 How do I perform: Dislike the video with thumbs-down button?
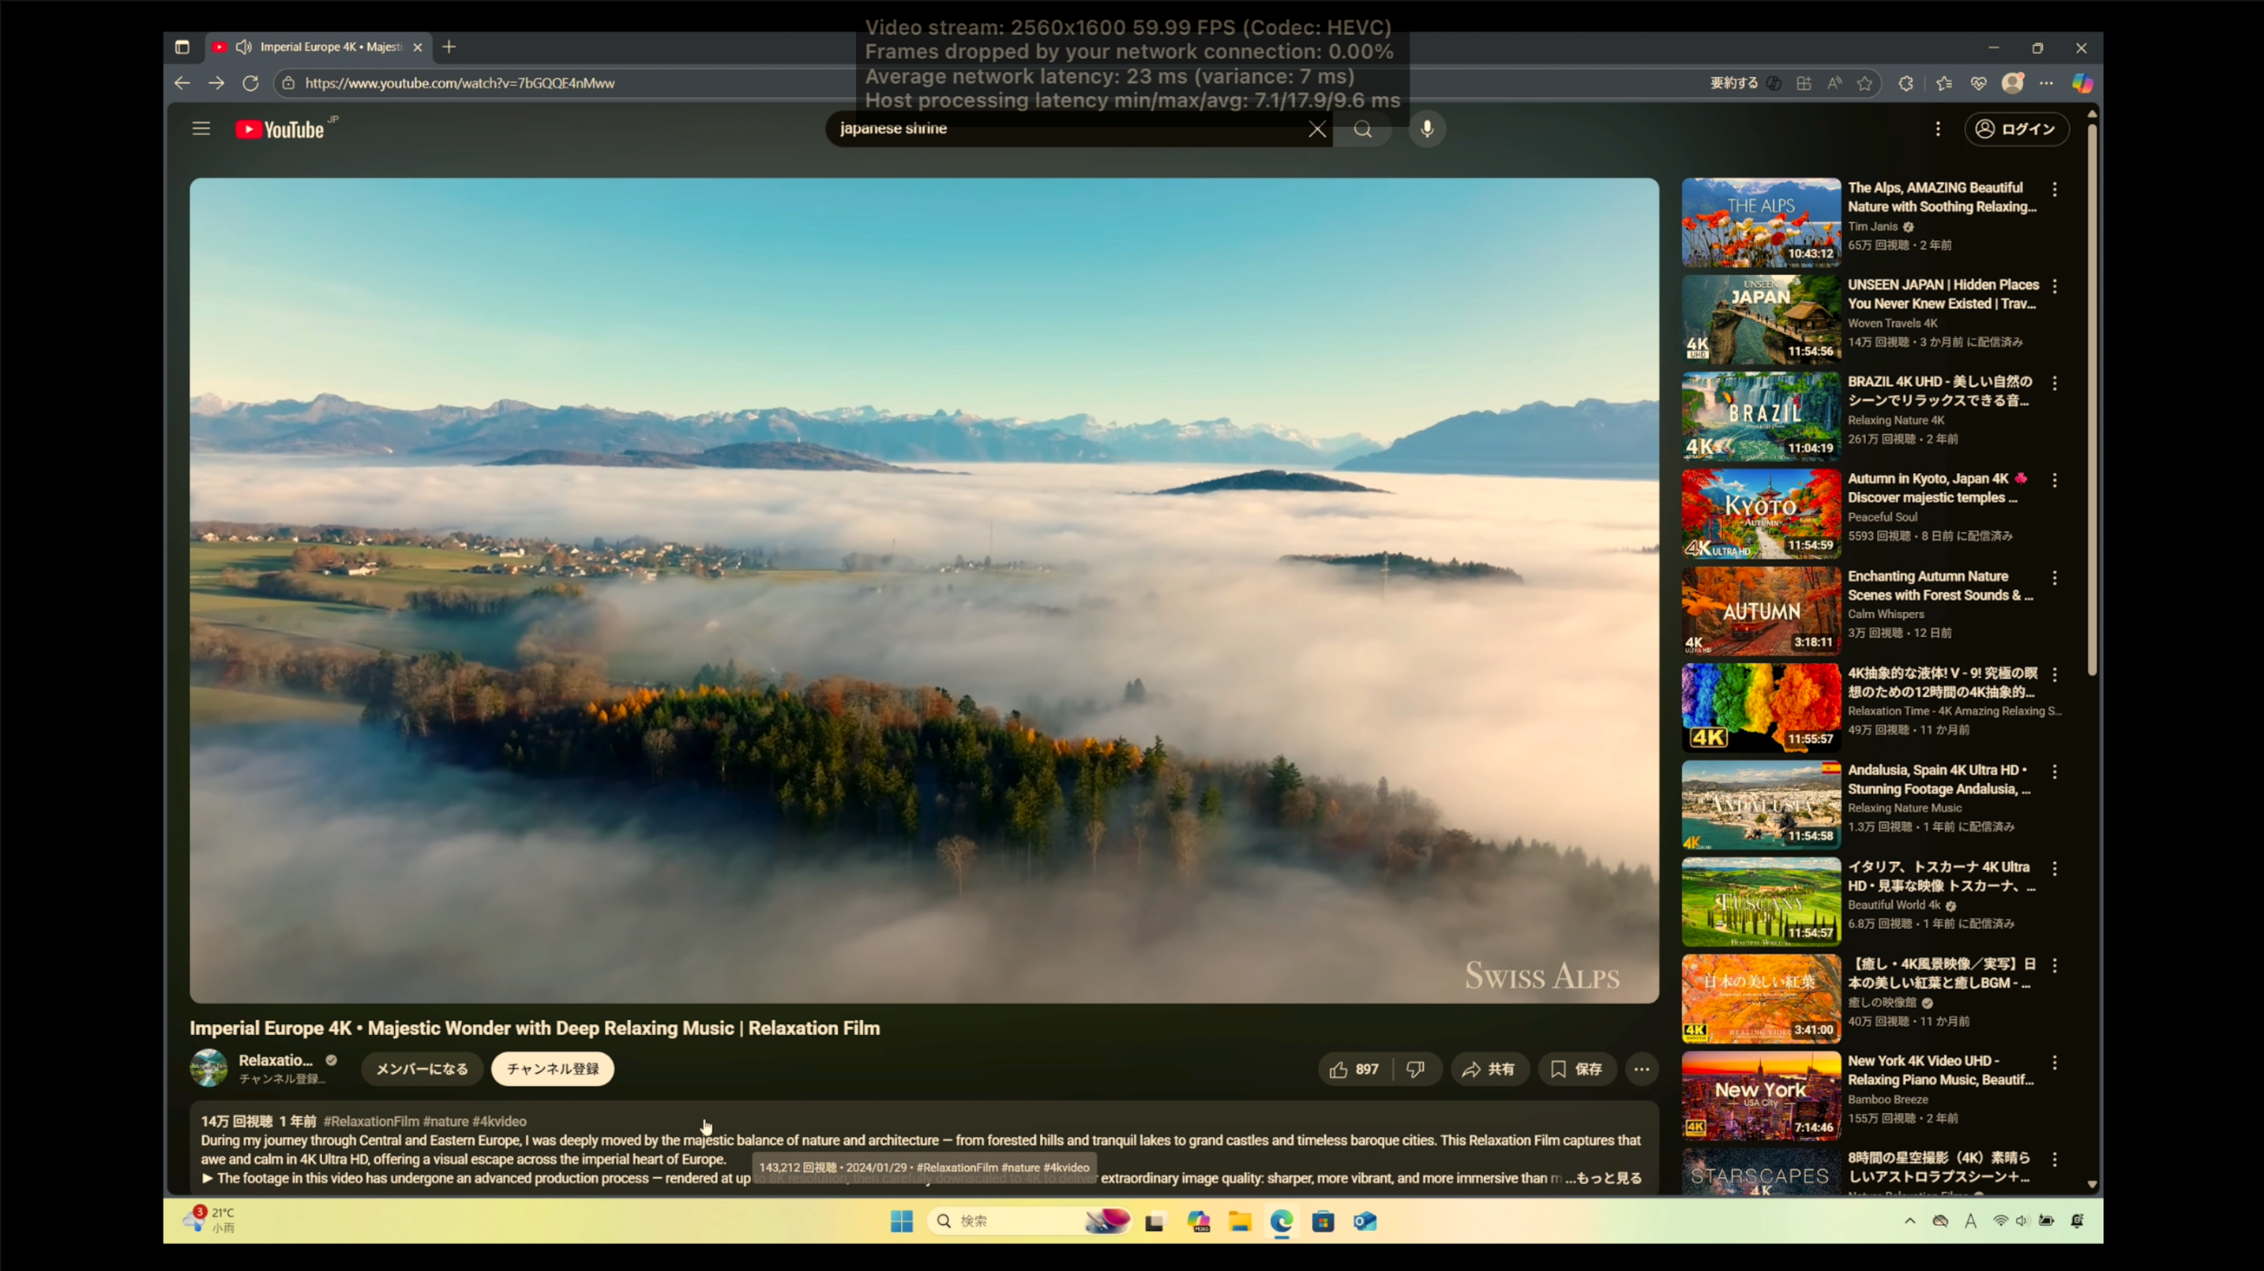click(1415, 1069)
